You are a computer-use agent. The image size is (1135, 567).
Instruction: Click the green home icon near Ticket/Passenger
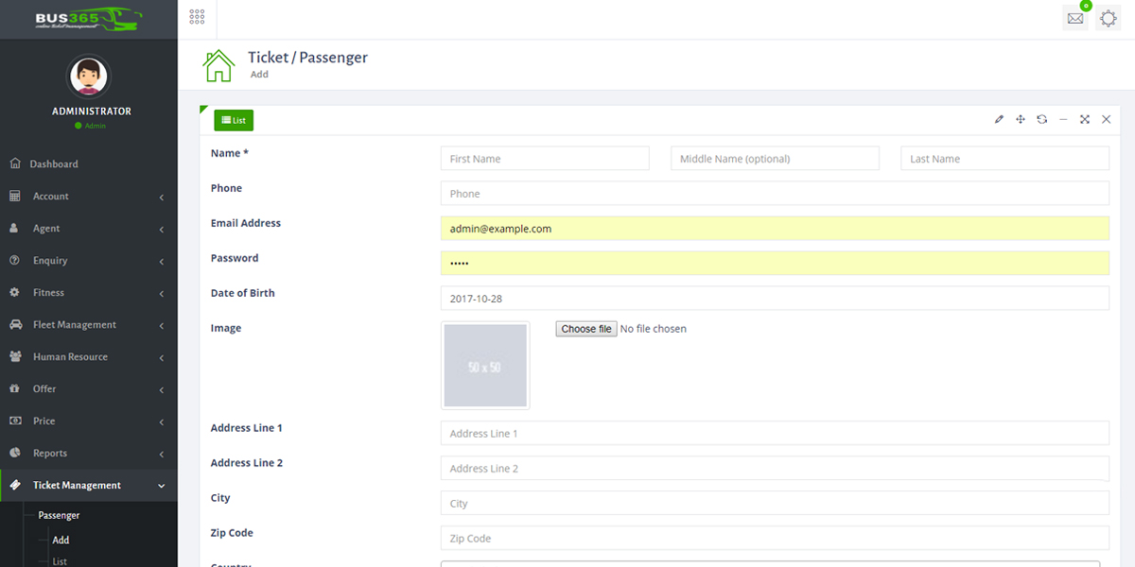click(218, 64)
